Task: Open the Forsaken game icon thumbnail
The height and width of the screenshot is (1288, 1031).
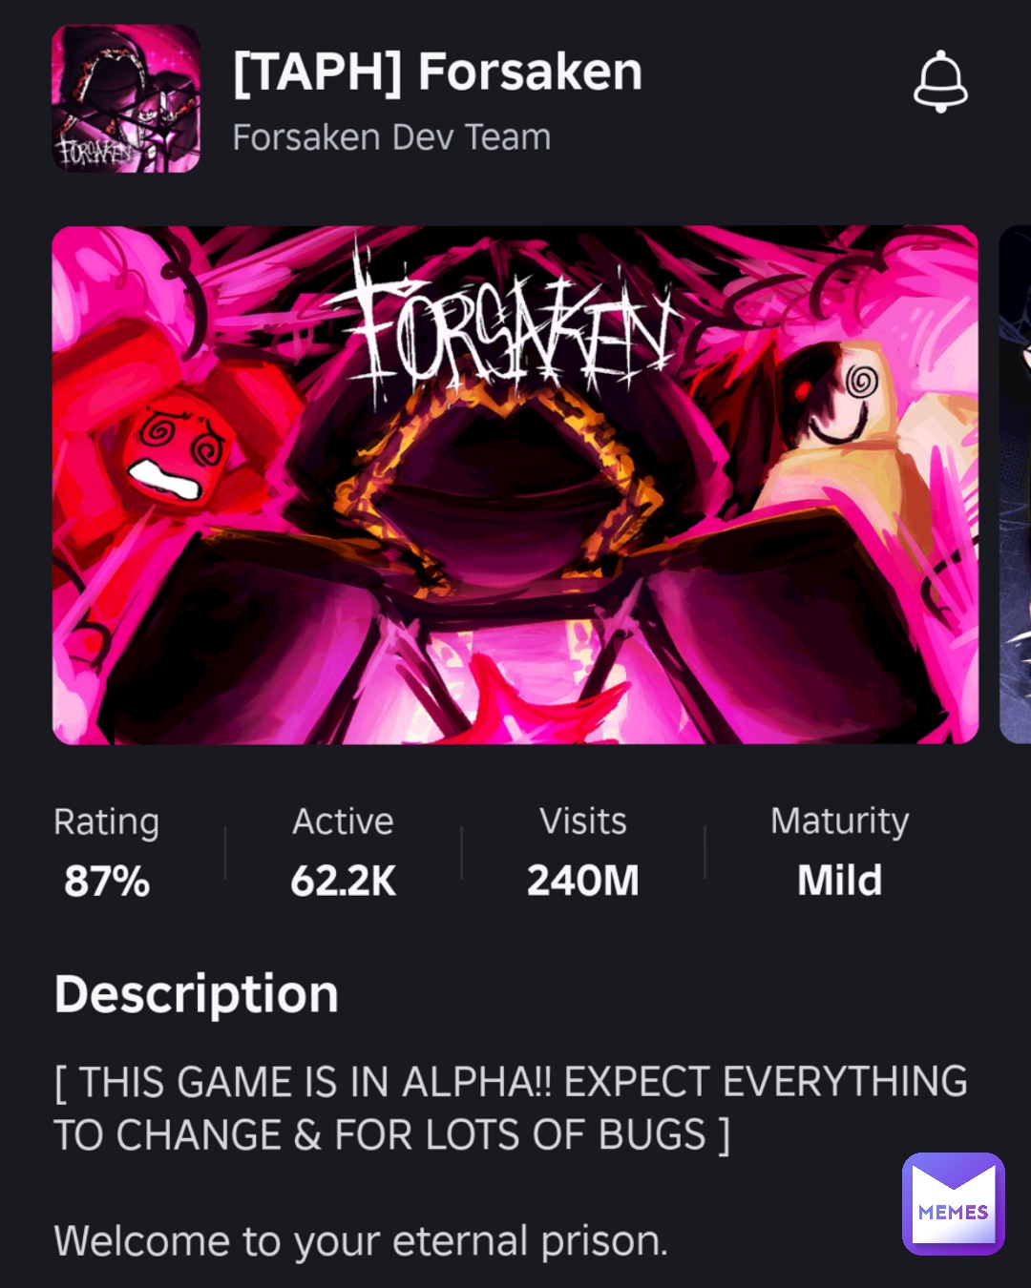Action: click(x=126, y=98)
